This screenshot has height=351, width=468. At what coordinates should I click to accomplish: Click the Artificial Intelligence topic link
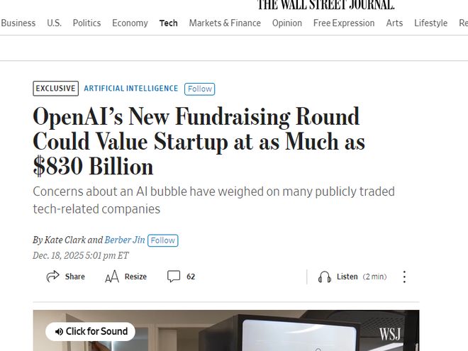tap(131, 89)
